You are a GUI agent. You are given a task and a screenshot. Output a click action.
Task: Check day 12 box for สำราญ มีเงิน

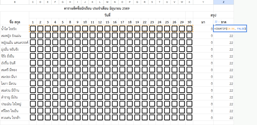(100, 97)
